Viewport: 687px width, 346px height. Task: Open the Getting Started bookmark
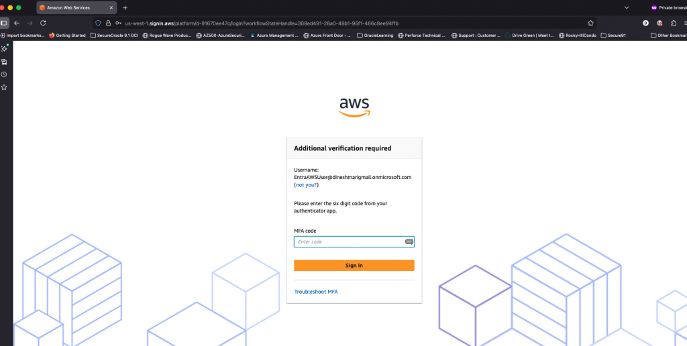[x=68, y=36]
